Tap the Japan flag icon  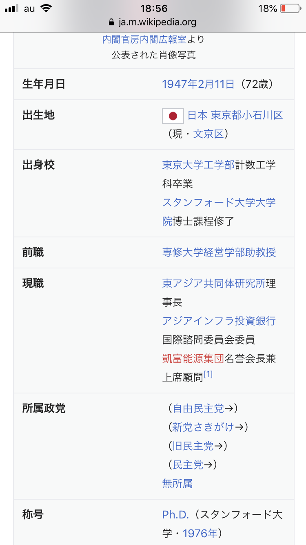click(x=173, y=116)
